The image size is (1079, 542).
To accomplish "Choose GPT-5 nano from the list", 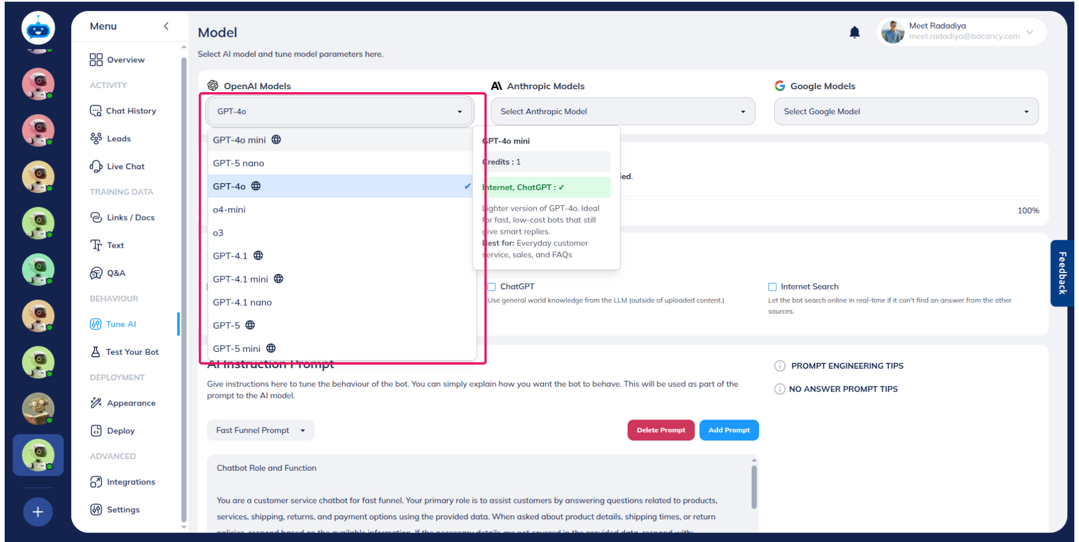I will tap(341, 163).
